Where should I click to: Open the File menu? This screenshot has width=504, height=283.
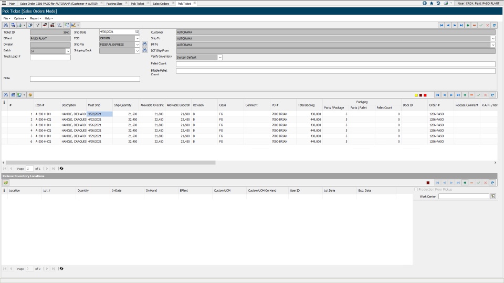coord(7,18)
